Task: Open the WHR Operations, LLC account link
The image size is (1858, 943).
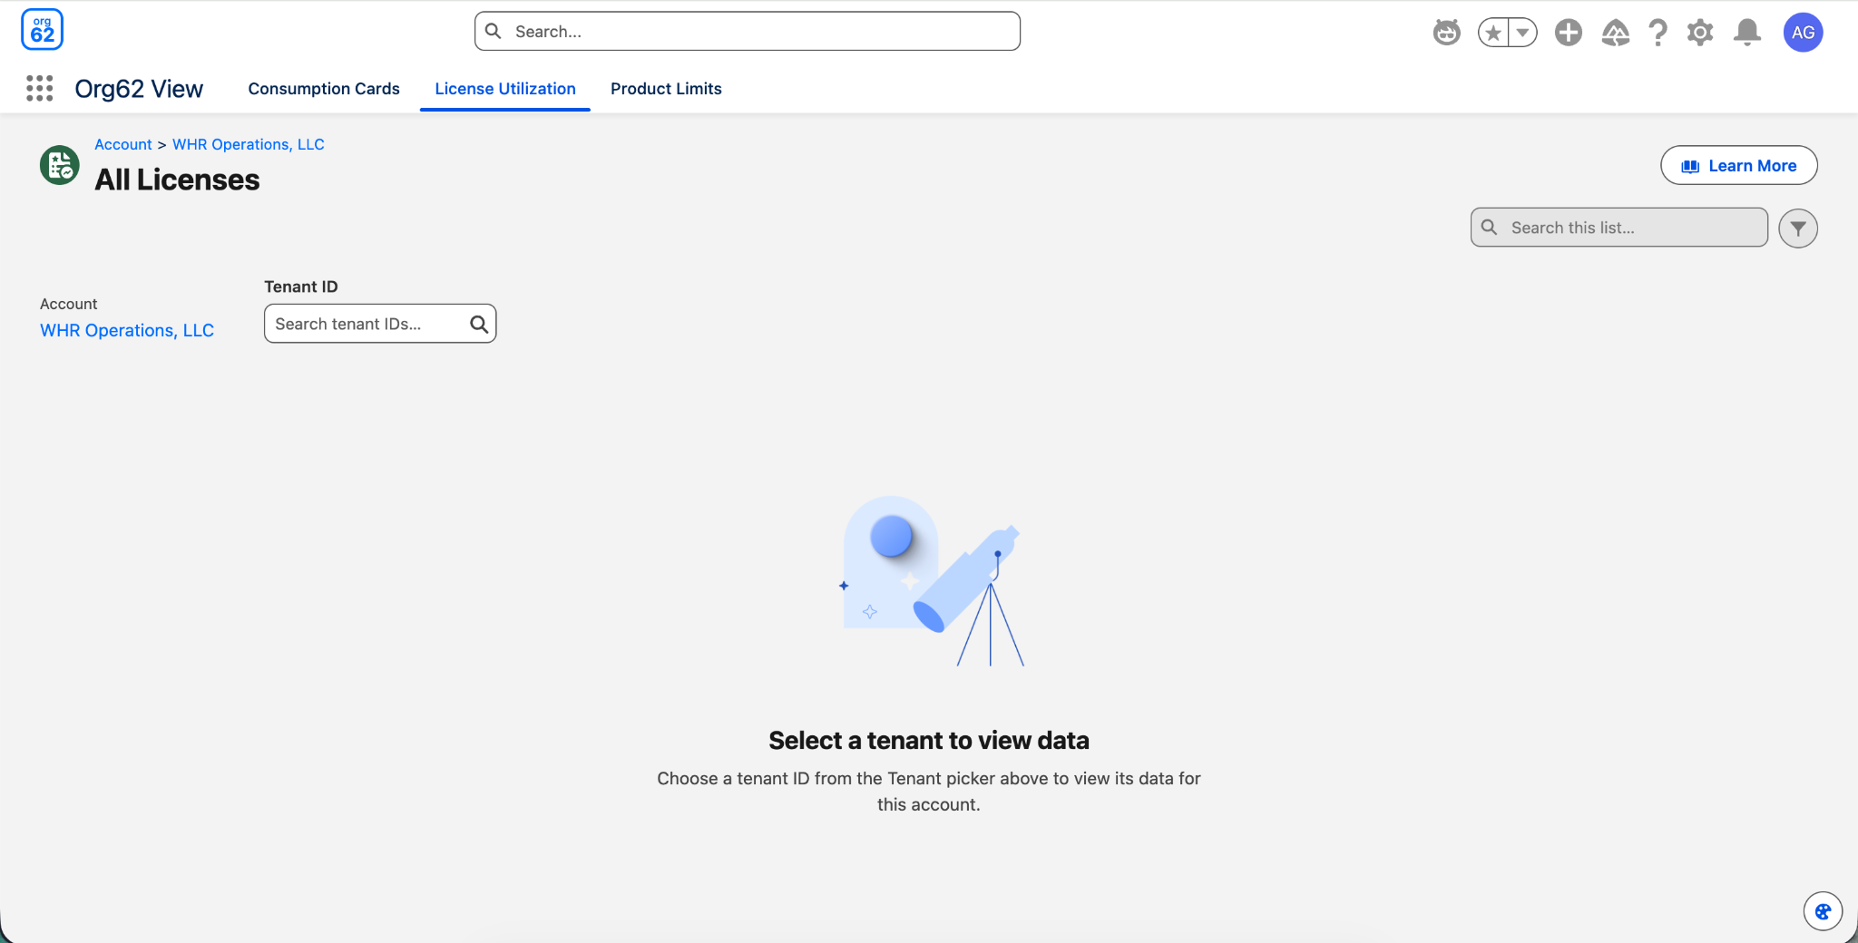Action: (x=127, y=330)
